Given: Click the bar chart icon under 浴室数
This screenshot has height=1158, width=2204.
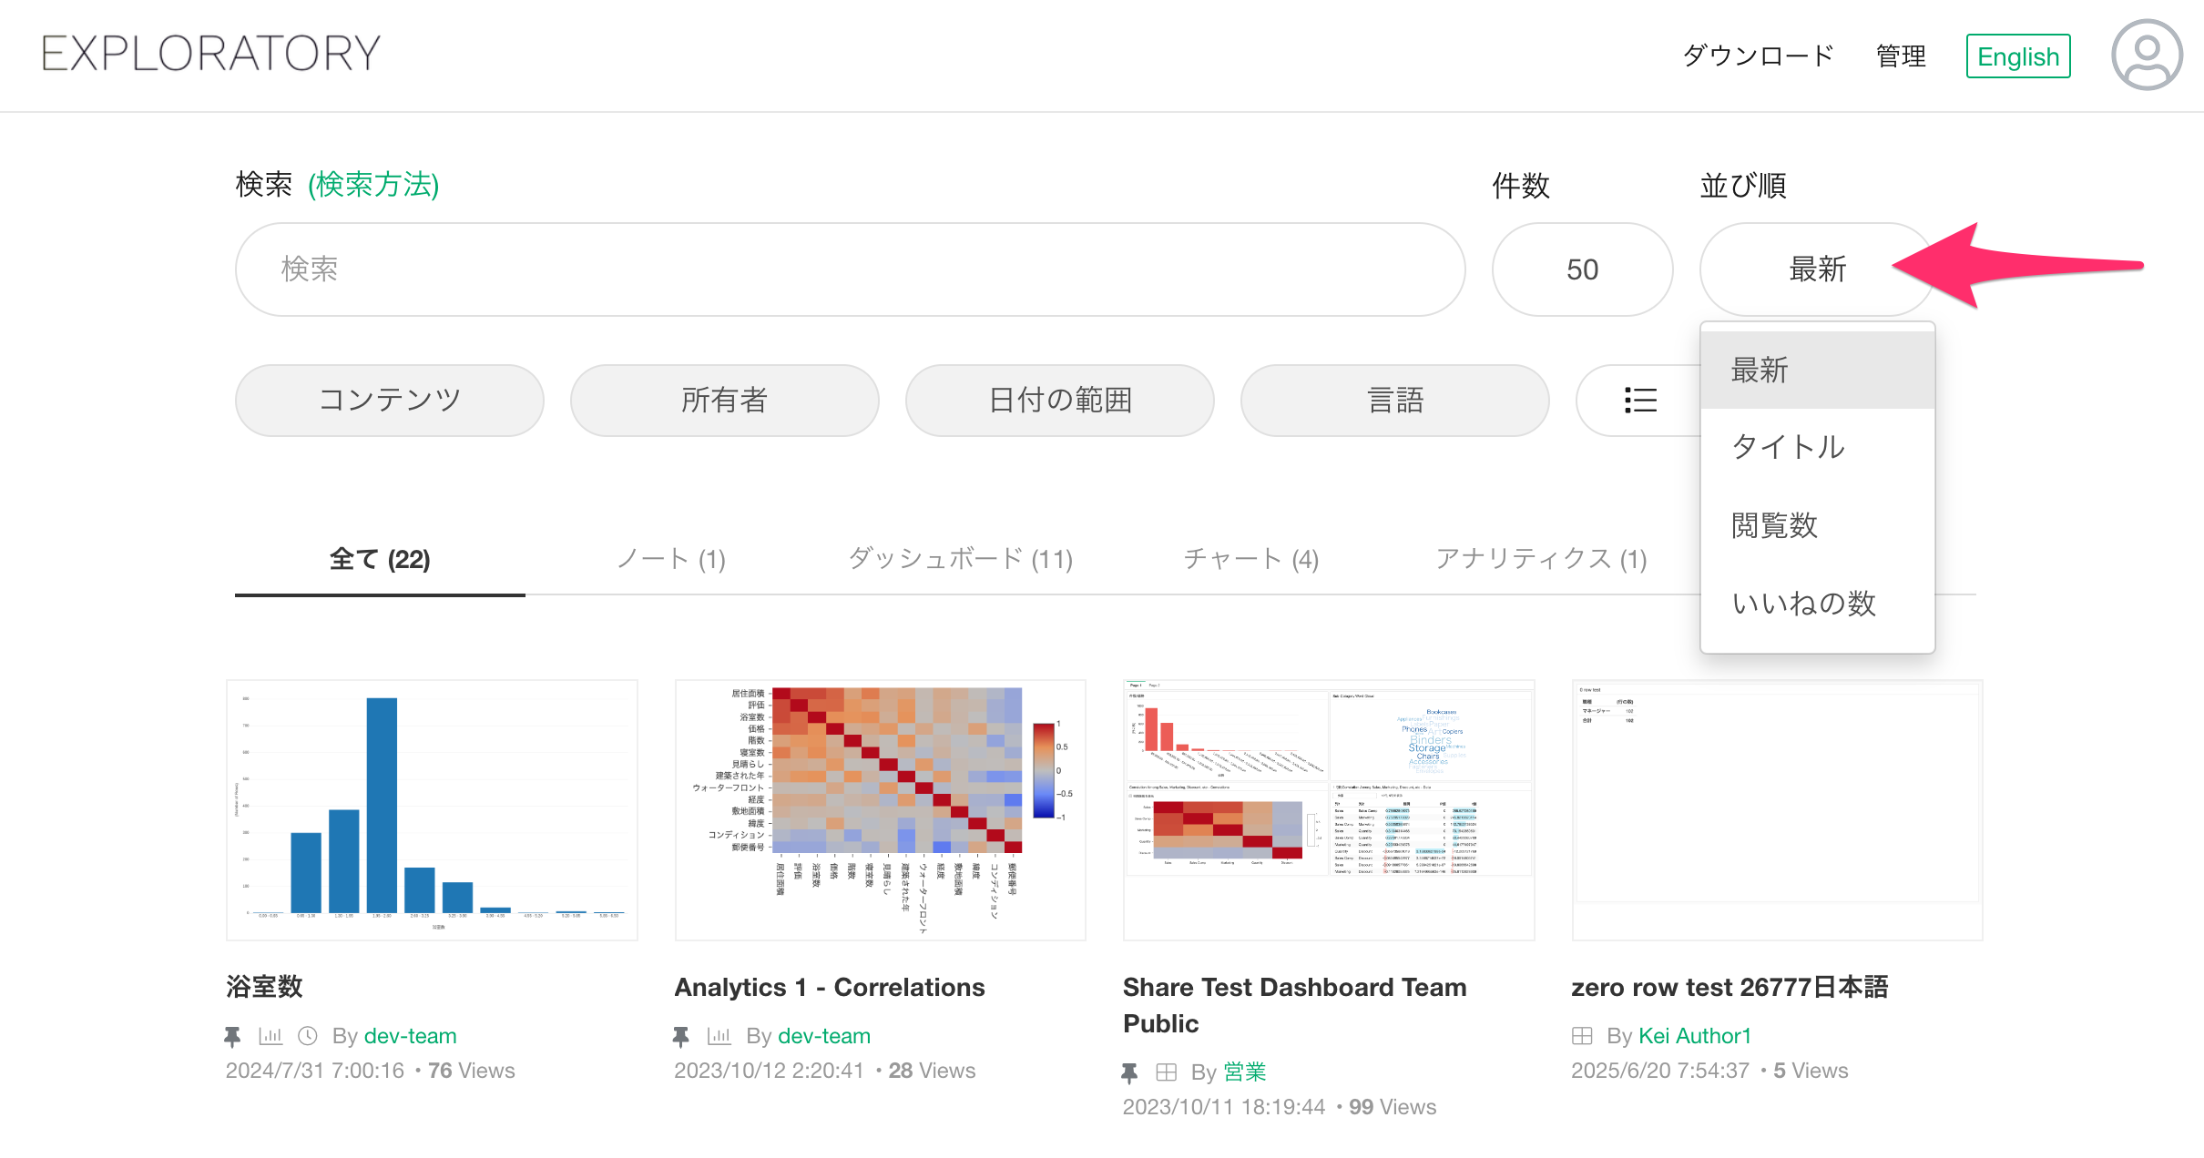Looking at the screenshot, I should (x=270, y=1036).
